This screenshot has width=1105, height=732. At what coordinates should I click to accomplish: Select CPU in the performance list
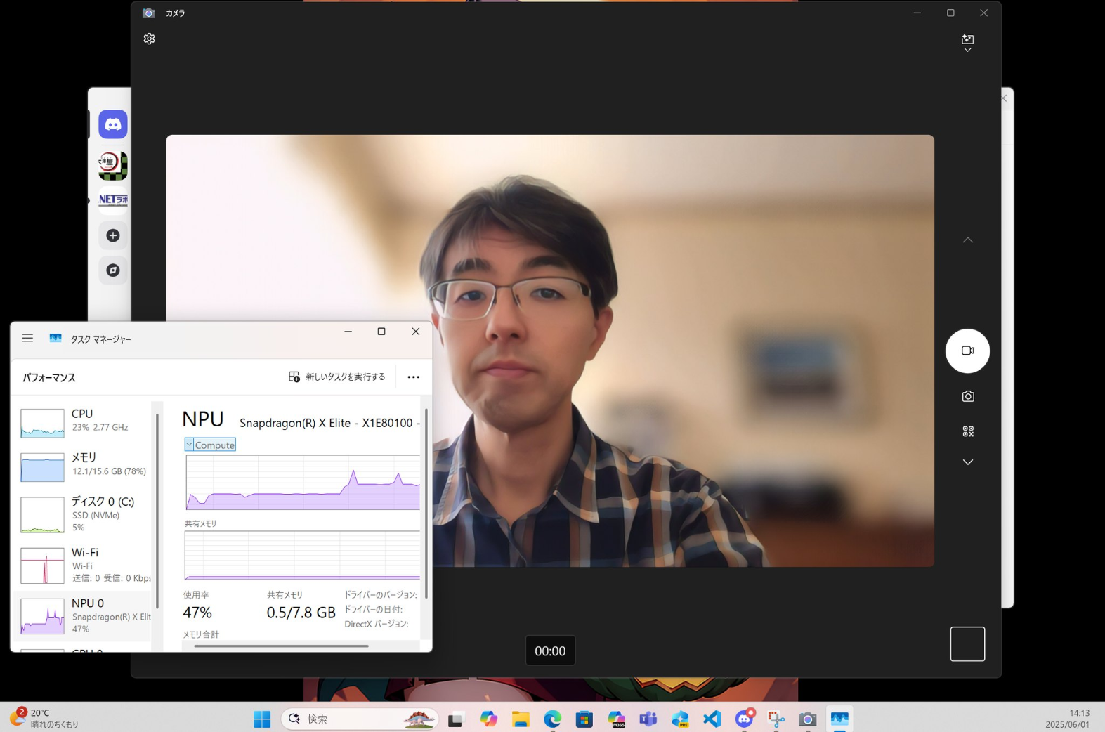click(82, 423)
